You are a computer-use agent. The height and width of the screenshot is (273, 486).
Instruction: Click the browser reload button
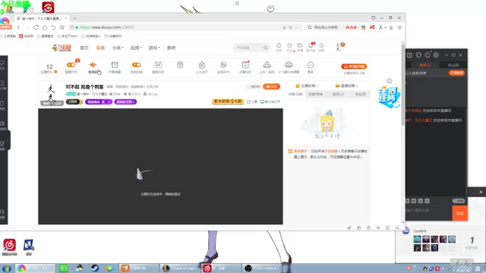[x=36, y=27]
